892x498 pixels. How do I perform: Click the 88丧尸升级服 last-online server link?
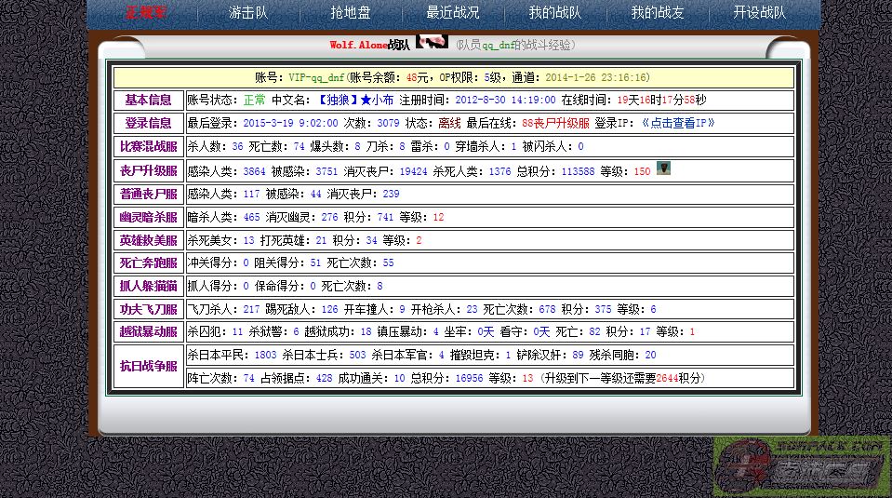click(x=556, y=123)
